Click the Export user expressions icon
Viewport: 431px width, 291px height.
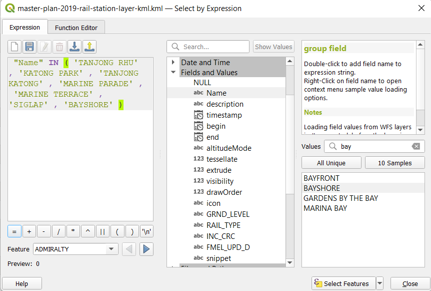(89, 47)
